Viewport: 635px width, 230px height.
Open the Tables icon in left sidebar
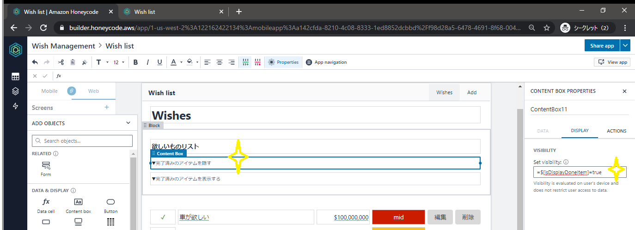click(15, 77)
